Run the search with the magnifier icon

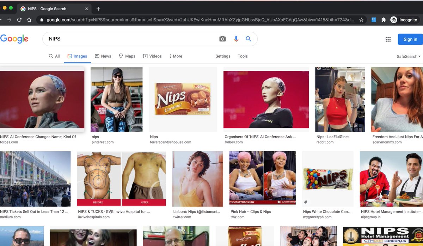(249, 39)
